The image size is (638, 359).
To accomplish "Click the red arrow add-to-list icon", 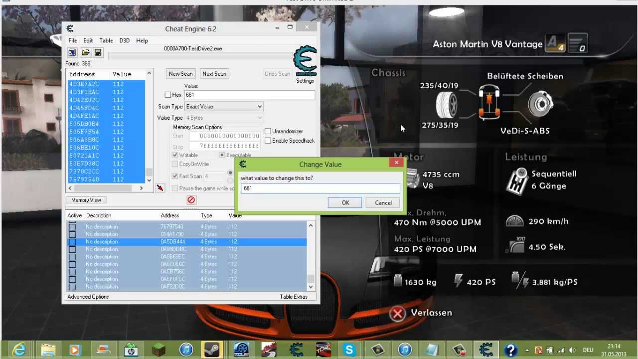I will [x=160, y=188].
